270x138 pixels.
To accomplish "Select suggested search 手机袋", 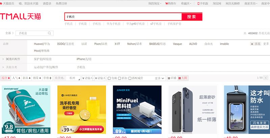I will pyautogui.click(x=83, y=24).
